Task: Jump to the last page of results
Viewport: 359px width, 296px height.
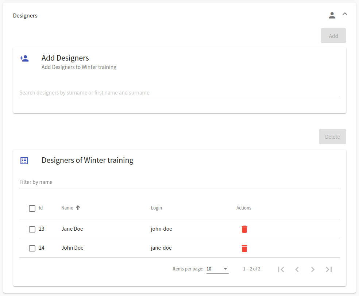Action: 329,269
